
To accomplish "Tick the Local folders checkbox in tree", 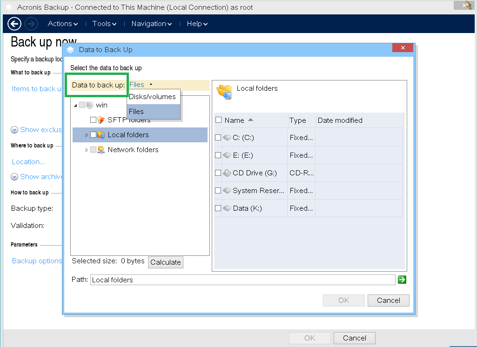I will point(94,135).
